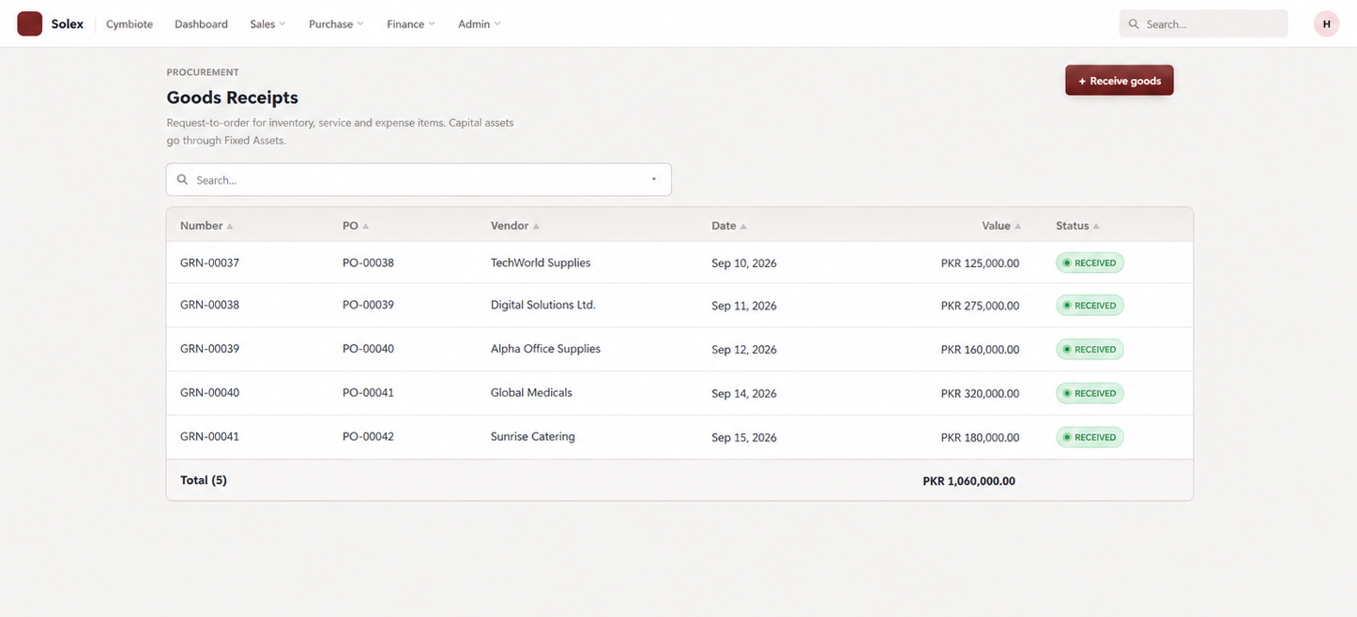Open receipt GRN-00038
This screenshot has width=1357, height=617.
[x=209, y=306]
